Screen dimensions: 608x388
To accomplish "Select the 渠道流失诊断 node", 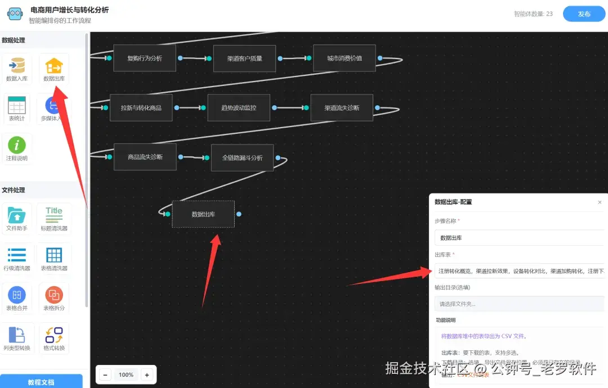I will coord(342,107).
